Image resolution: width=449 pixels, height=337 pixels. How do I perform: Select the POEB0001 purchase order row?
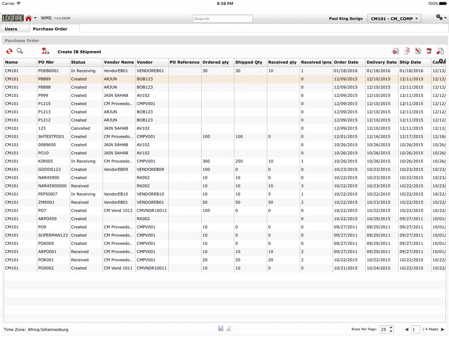coord(225,71)
